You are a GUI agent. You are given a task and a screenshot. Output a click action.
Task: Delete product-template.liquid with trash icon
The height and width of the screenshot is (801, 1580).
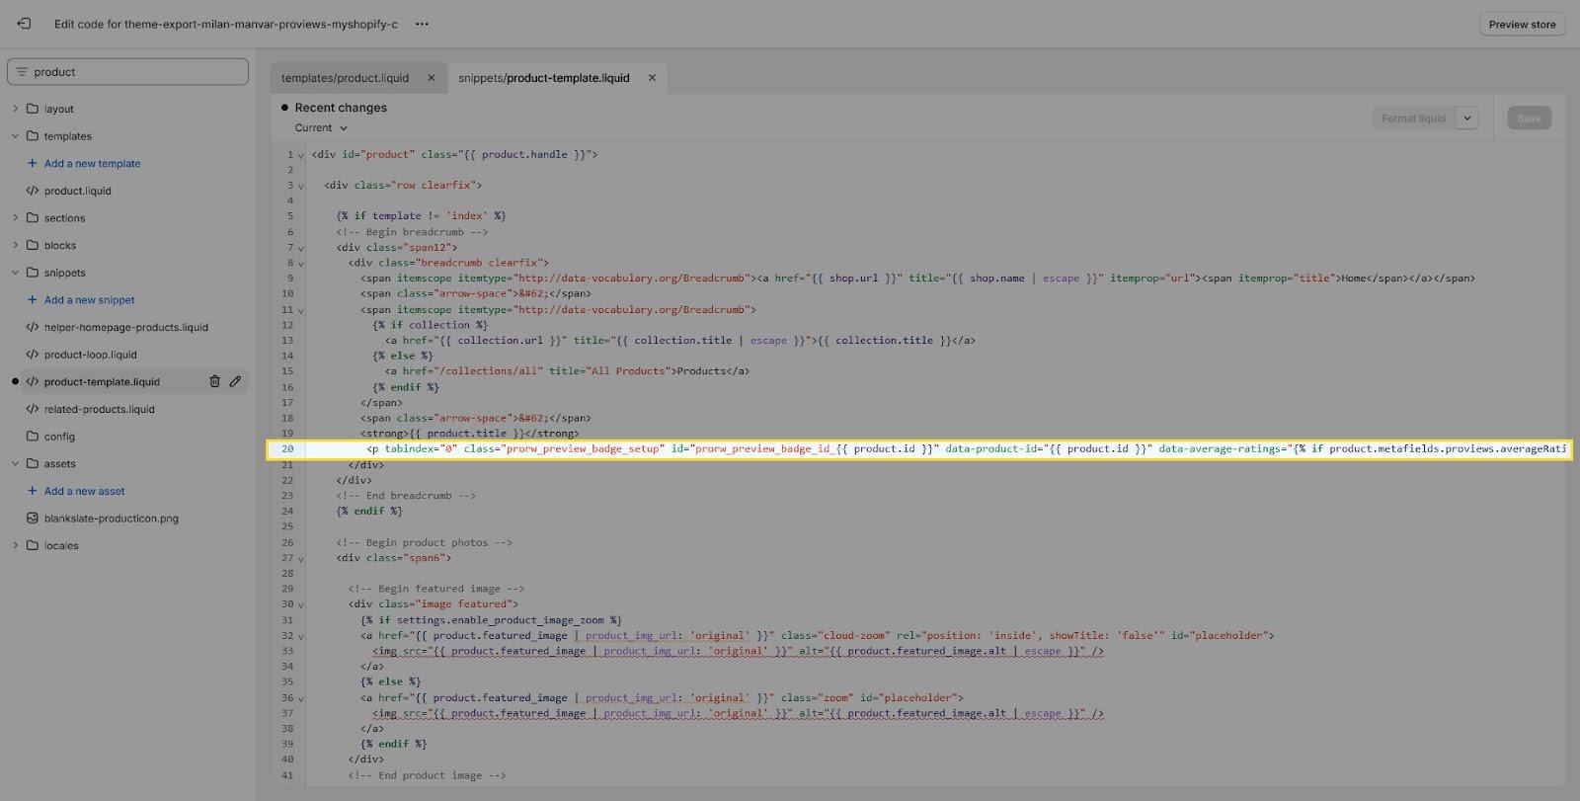(x=214, y=381)
